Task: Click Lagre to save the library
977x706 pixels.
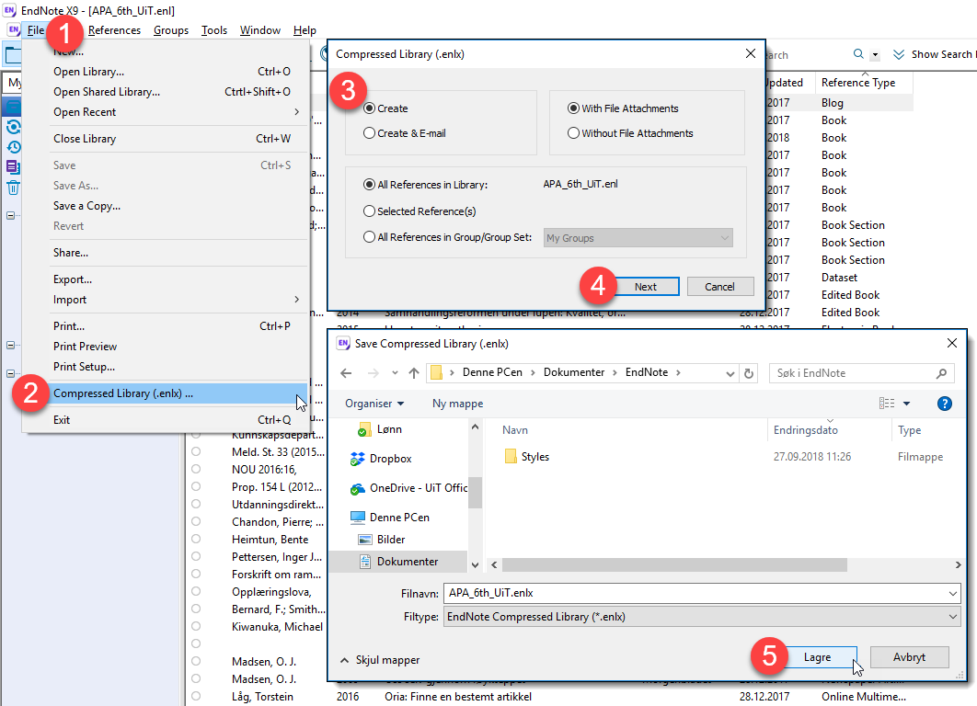Action: [816, 657]
